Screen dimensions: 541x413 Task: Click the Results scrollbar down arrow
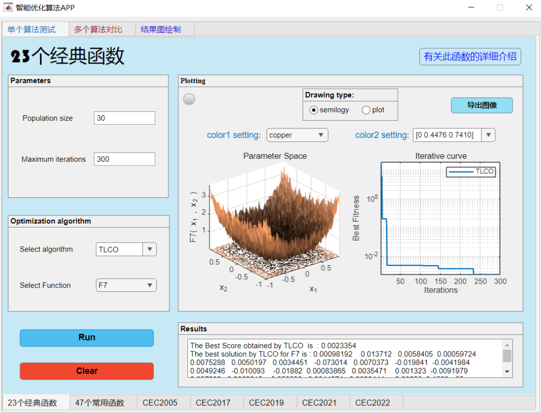pos(507,371)
